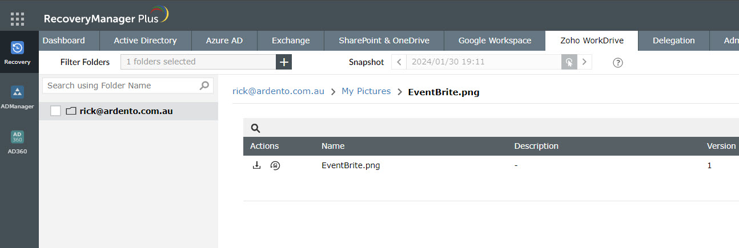739x248 pixels.
Task: Open the Exchange tab
Action: [291, 40]
